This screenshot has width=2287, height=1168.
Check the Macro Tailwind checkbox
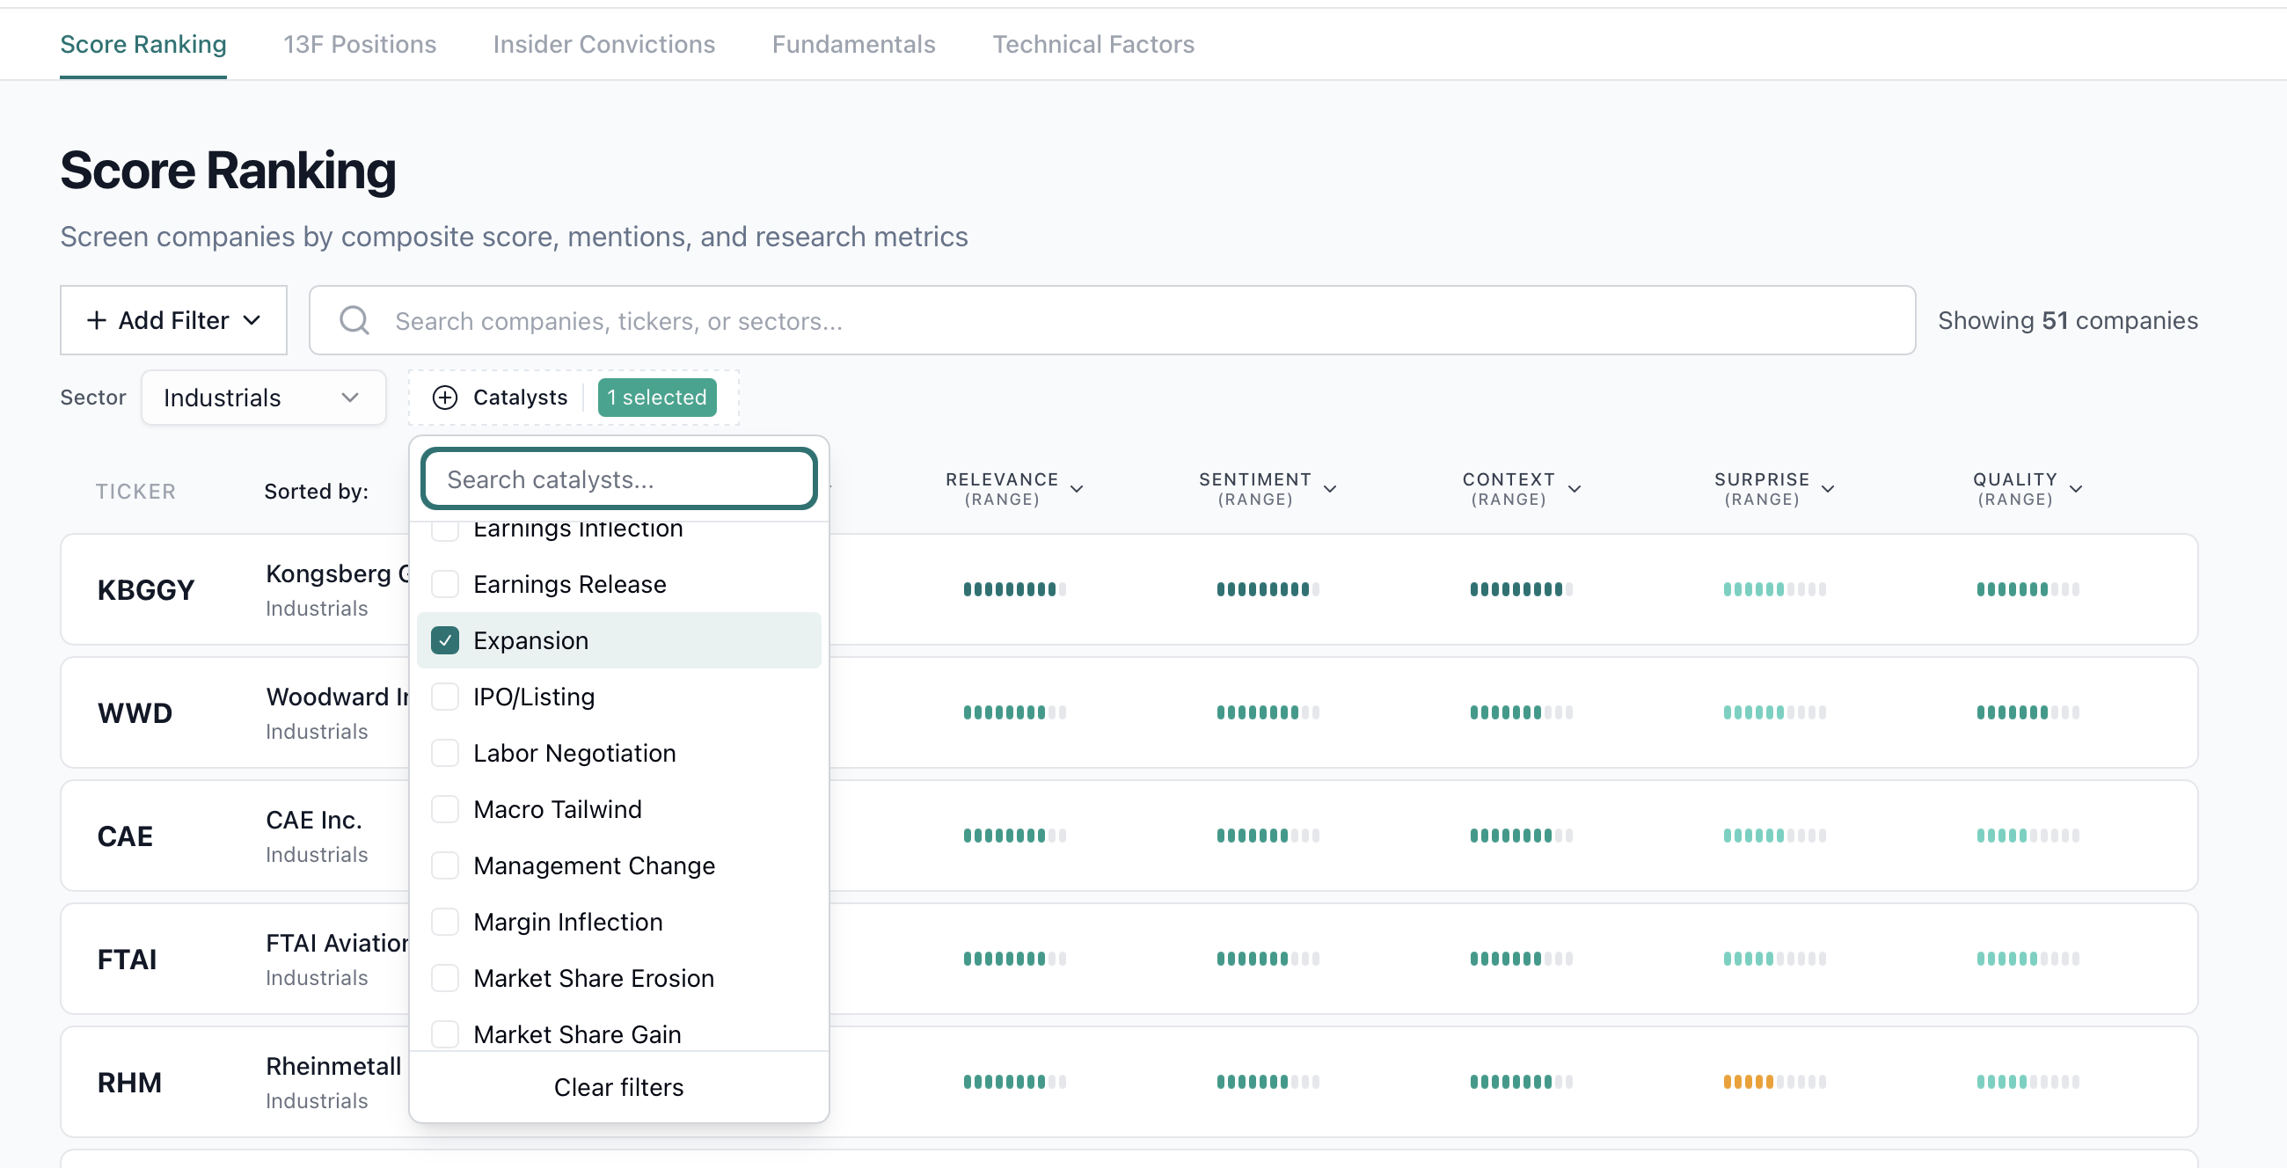[445, 809]
